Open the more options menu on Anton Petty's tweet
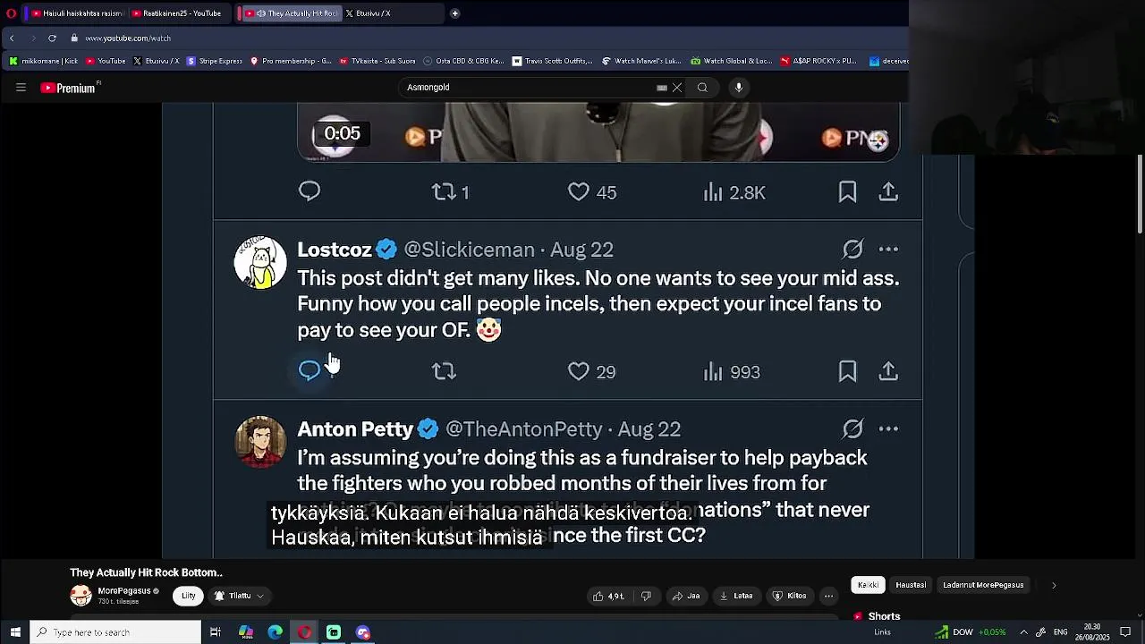This screenshot has height=644, width=1145. (x=888, y=429)
